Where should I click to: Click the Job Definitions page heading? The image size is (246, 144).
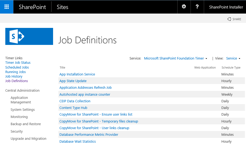[88, 40]
